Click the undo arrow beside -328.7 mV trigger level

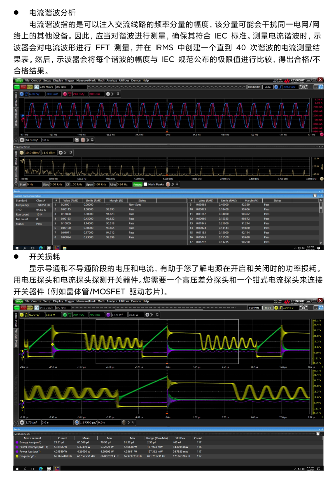(x=301, y=87)
